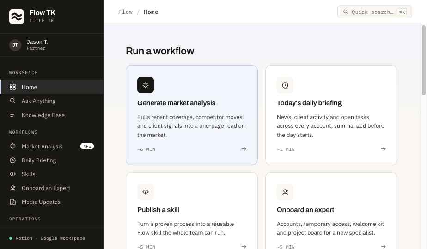Click the Onboard an Expert person icon in sidebar
Image resolution: width=427 pixels, height=249 pixels.
12,188
